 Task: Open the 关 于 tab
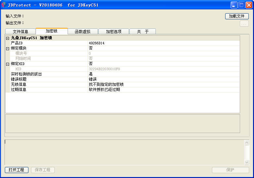point(143,31)
